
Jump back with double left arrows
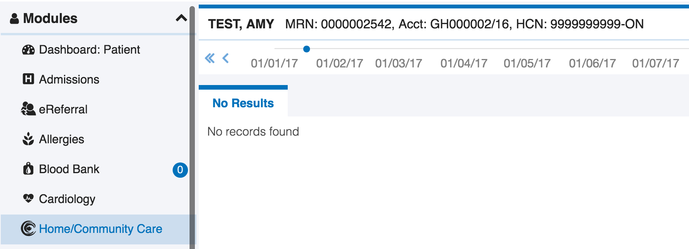click(x=210, y=58)
